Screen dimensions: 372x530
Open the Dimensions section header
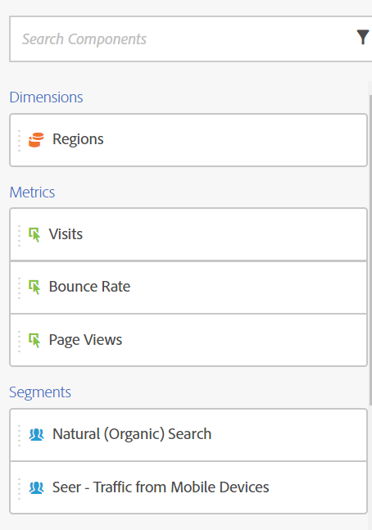(46, 97)
